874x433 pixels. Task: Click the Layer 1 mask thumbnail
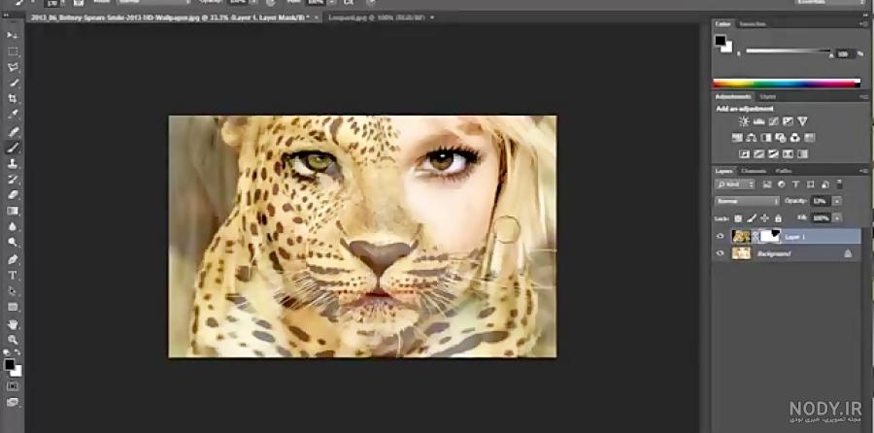(770, 236)
